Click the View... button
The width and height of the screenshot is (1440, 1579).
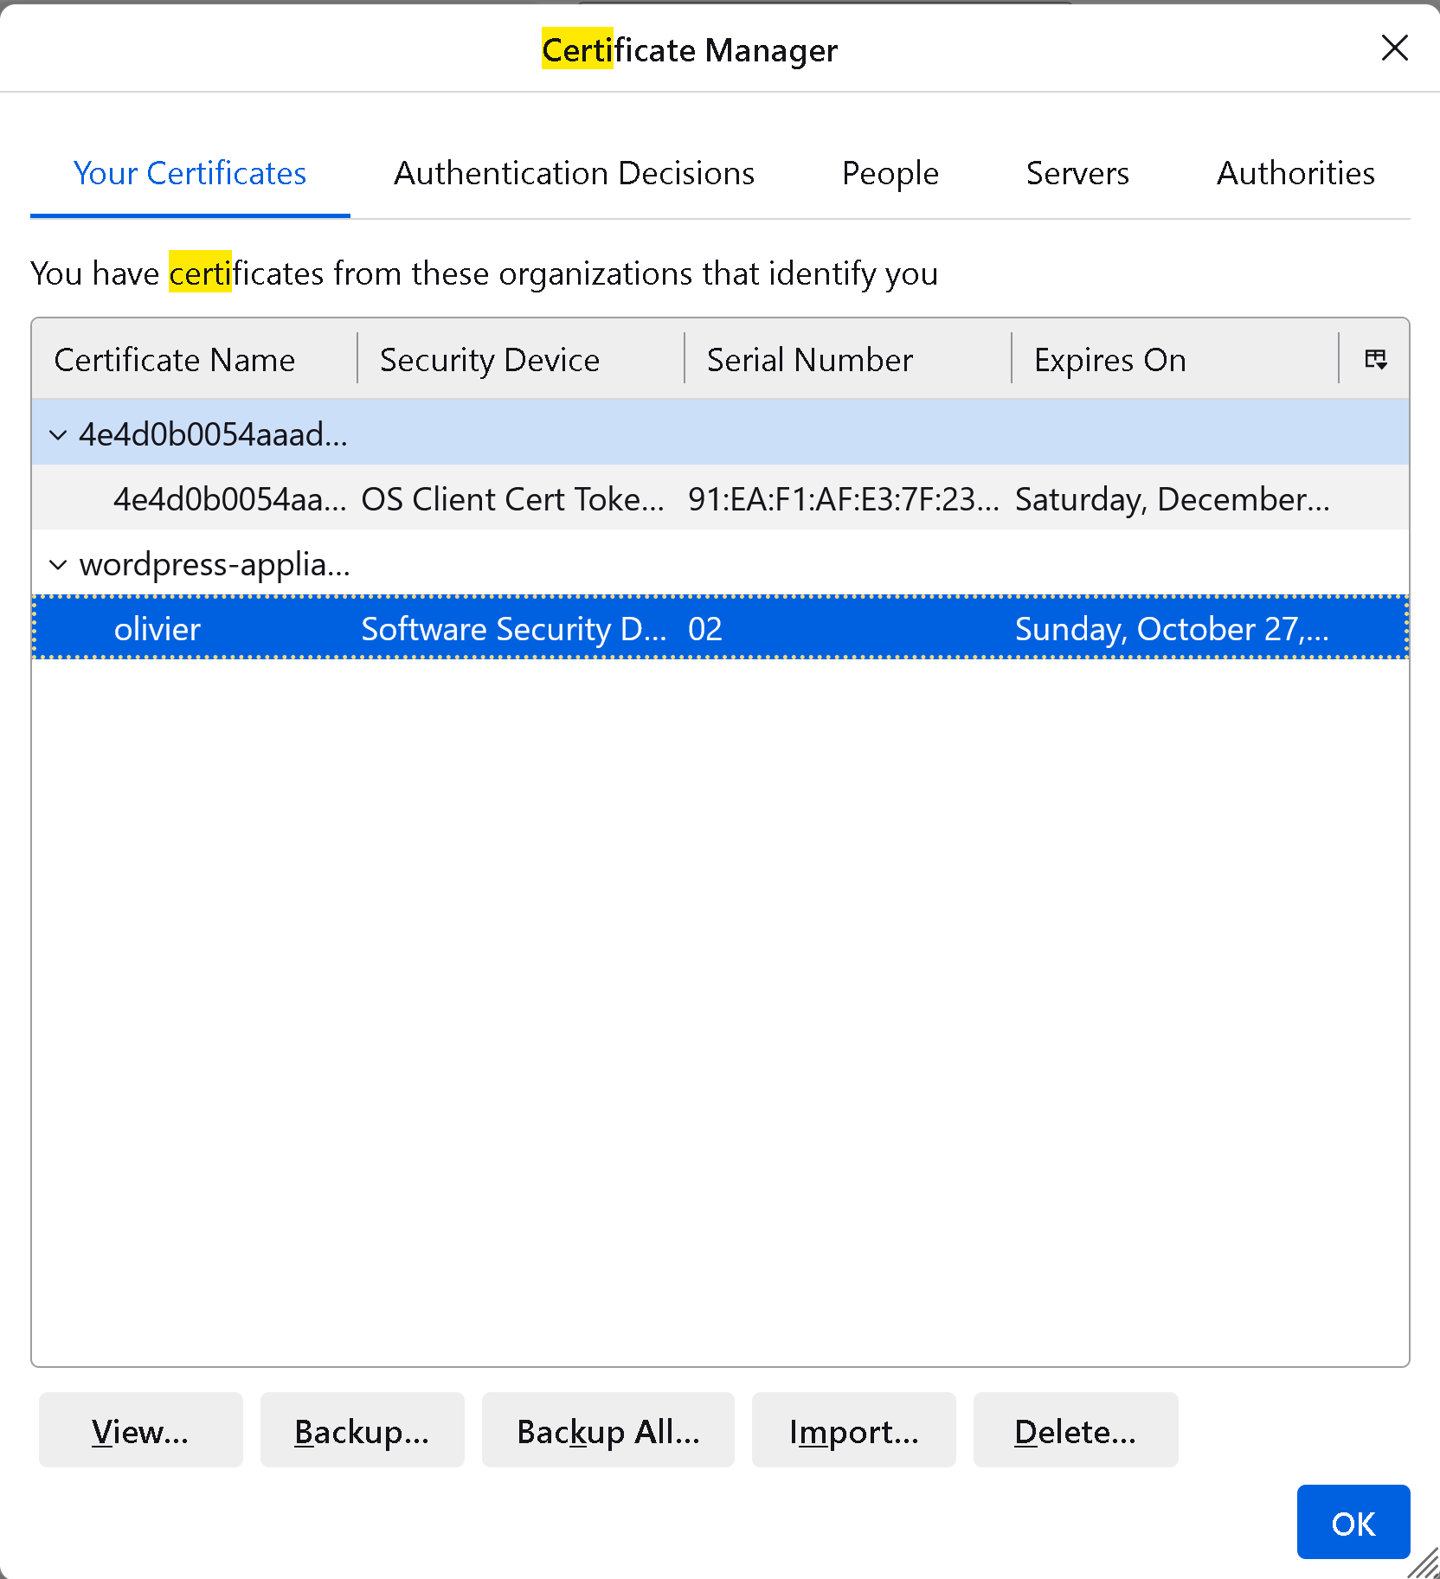pos(140,1430)
